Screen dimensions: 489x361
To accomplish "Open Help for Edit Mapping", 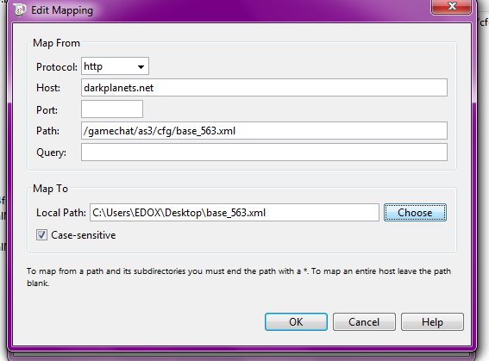I will pos(432,321).
